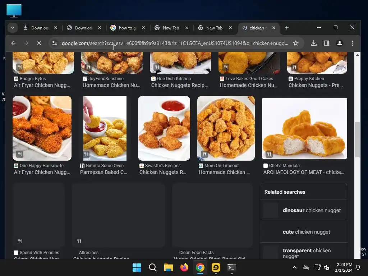Screen dimensions: 368x276
Task: Click recipe badge icon on Gimme Some Oven image
Action: point(86,154)
